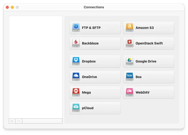Select the Backblaze flame drive icon
The image size is (188, 135).
(x=76, y=43)
